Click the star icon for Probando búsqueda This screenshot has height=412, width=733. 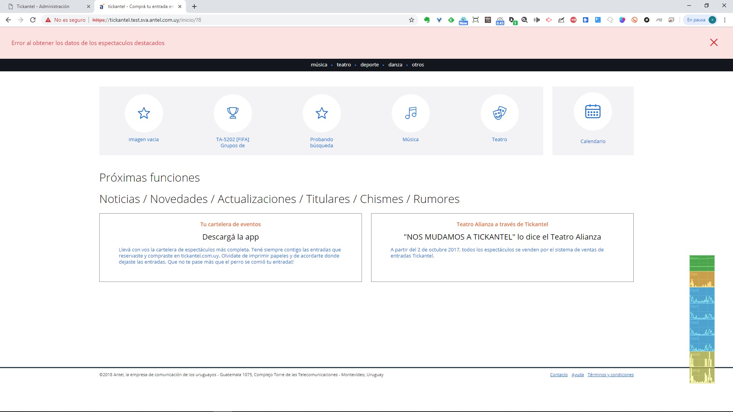click(321, 113)
